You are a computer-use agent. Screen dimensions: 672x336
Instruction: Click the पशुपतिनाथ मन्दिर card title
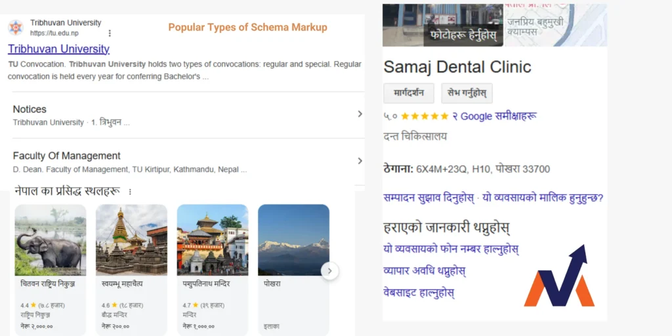tap(206, 283)
